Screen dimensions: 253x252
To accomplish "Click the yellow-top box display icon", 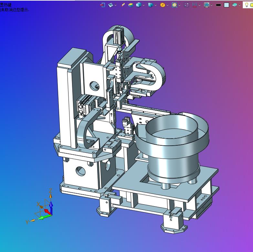I will pos(131,5).
